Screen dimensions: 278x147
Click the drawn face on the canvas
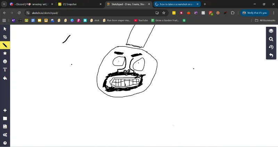point(127,72)
